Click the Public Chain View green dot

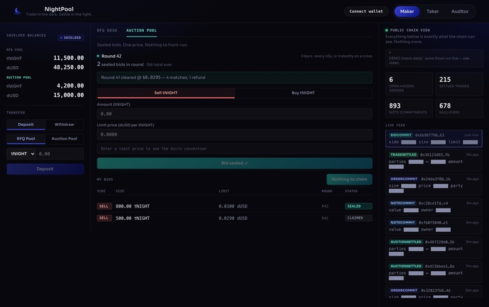386,30
